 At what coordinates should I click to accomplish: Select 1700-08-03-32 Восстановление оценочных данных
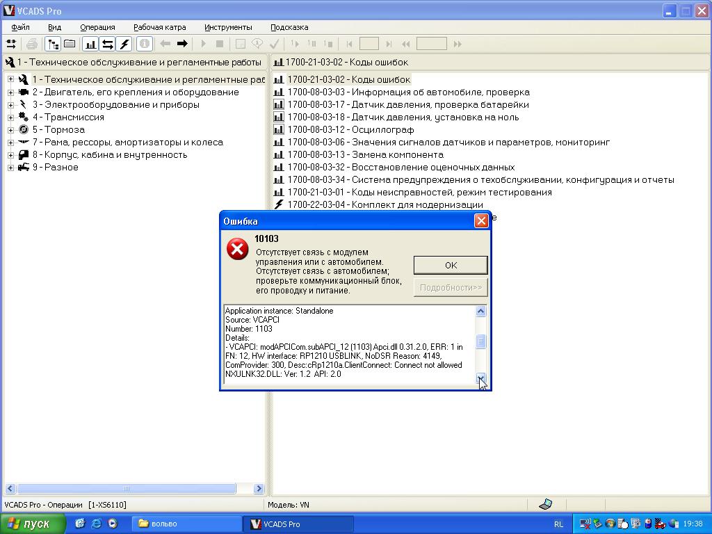point(401,168)
